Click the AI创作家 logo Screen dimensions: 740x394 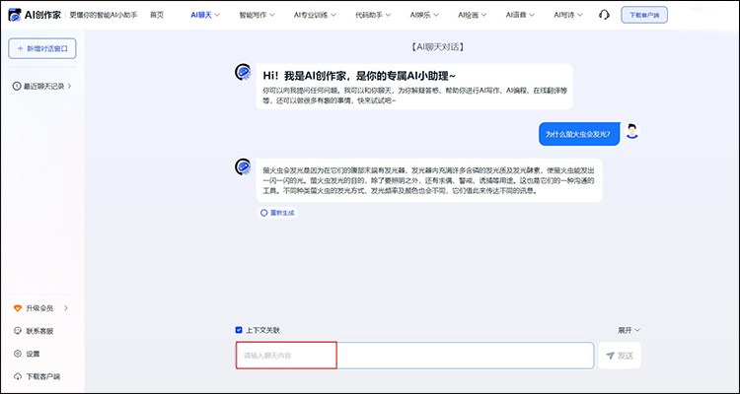[x=36, y=15]
